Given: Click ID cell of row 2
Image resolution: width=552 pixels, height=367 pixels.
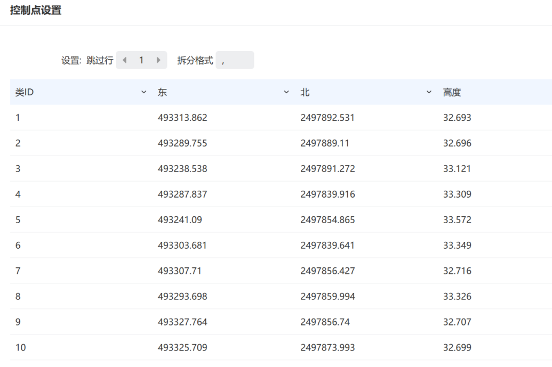Looking at the screenshot, I should [18, 143].
